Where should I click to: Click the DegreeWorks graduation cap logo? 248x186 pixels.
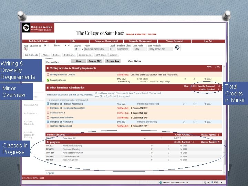tap(26, 28)
